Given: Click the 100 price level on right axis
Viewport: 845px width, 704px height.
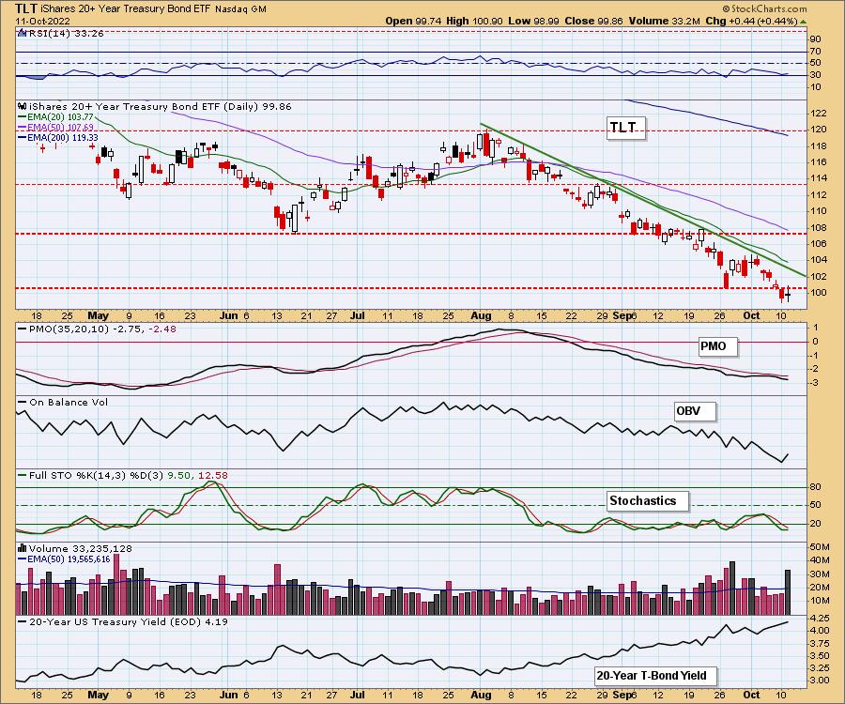Looking at the screenshot, I should tap(819, 293).
